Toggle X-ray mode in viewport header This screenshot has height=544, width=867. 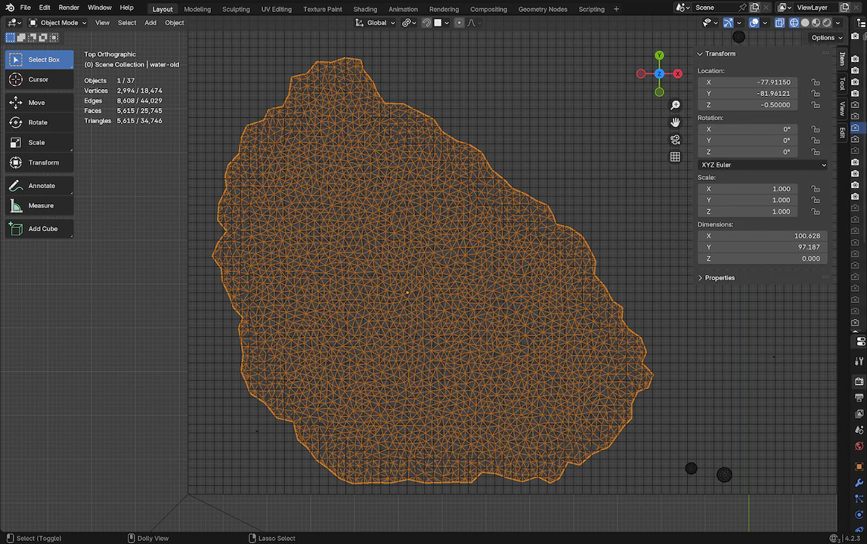click(779, 23)
